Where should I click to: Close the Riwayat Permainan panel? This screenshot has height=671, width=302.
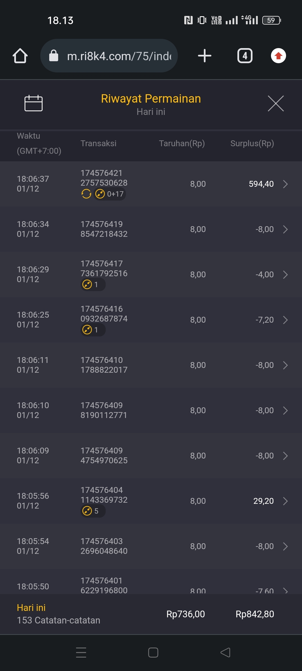276,103
